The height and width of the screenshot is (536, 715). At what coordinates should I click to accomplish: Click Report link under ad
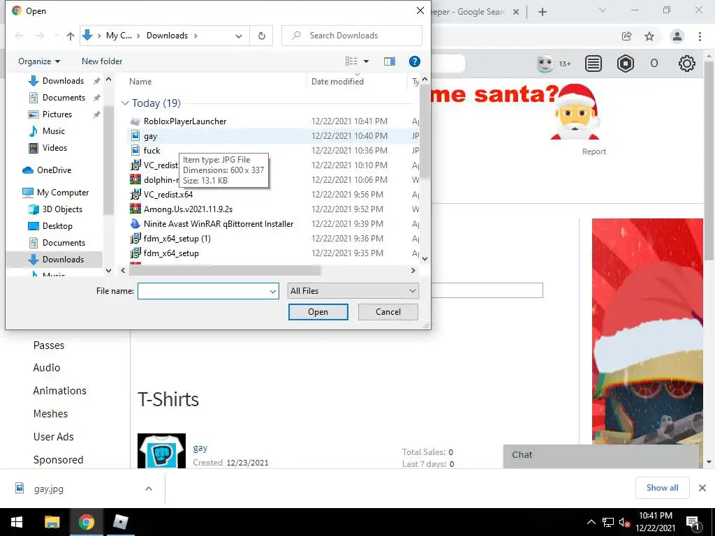(x=594, y=151)
